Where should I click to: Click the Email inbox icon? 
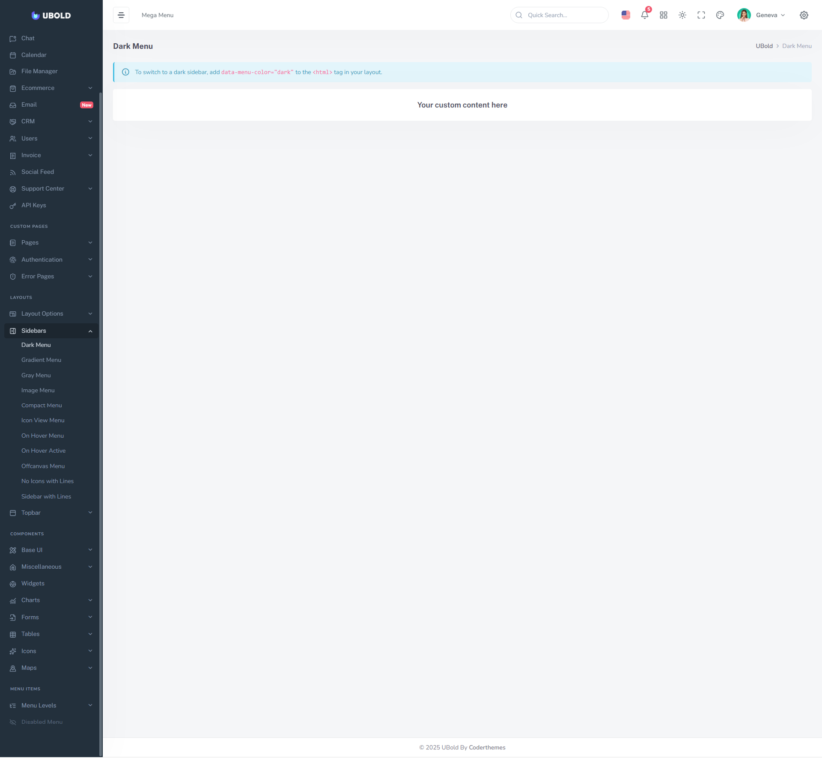13,105
